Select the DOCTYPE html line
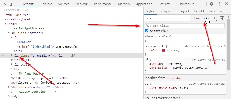Viewport: 231px width, 99px height. (x=17, y=10)
